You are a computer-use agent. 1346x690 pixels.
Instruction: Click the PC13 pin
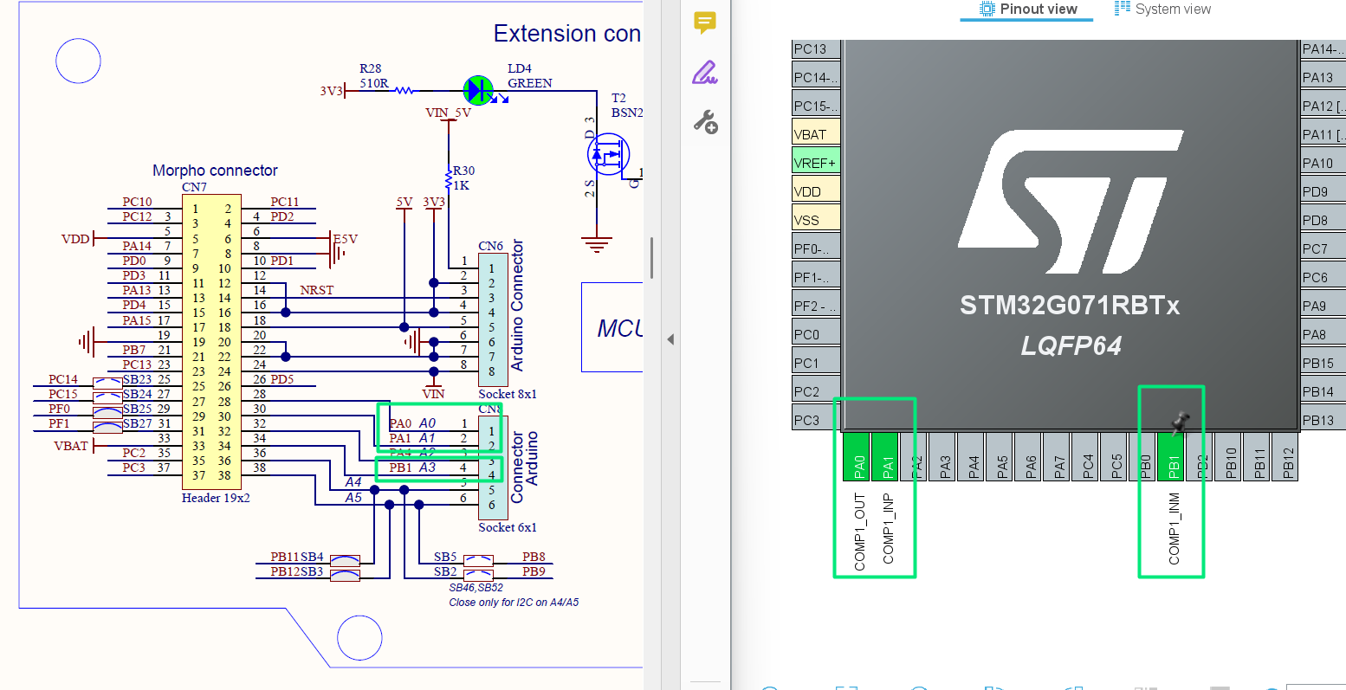(x=816, y=49)
